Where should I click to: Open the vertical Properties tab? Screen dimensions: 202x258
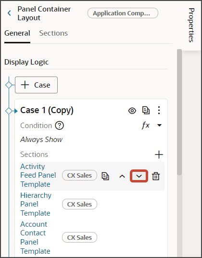(x=191, y=25)
